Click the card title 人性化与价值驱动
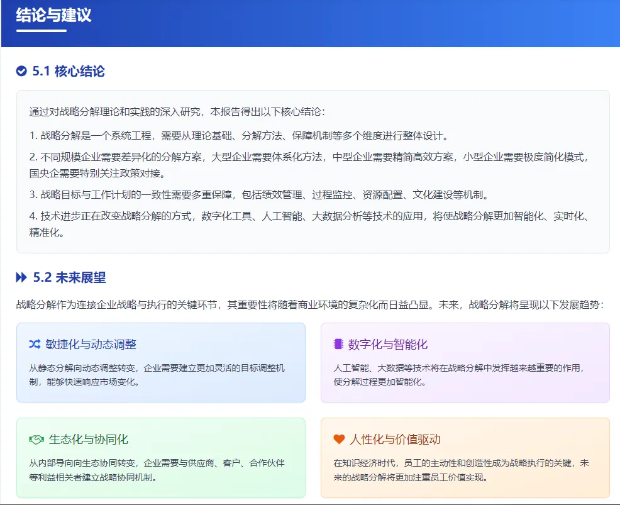 point(395,440)
